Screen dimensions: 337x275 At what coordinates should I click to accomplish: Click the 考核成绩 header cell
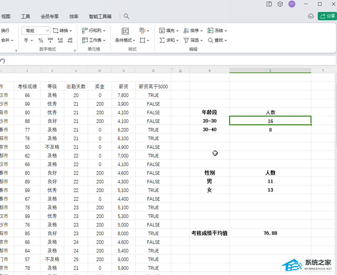point(27,86)
